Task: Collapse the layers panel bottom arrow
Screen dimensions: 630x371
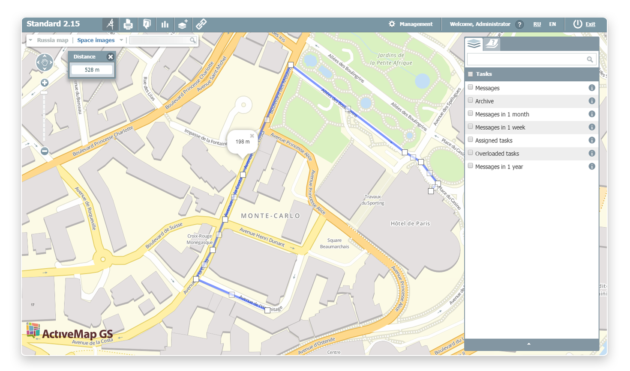Action: pos(529,344)
